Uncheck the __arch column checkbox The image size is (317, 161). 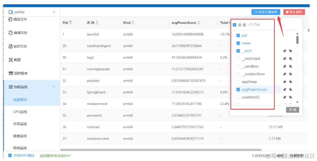click(x=238, y=51)
